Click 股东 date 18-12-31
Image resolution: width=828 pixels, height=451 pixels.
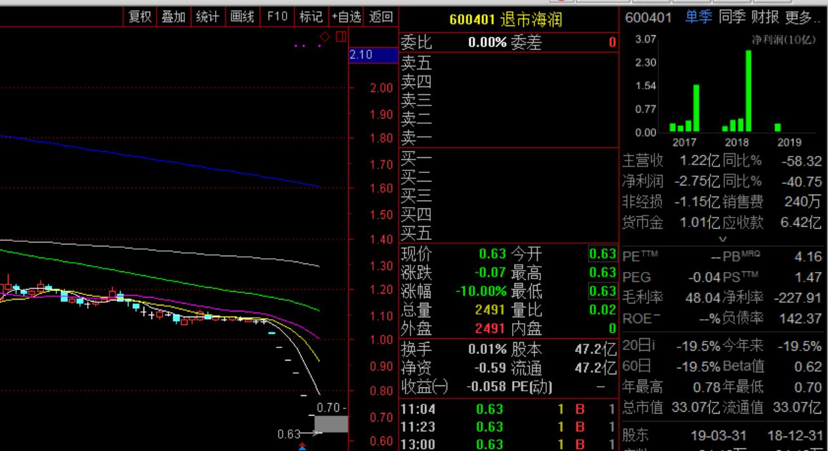pos(797,435)
